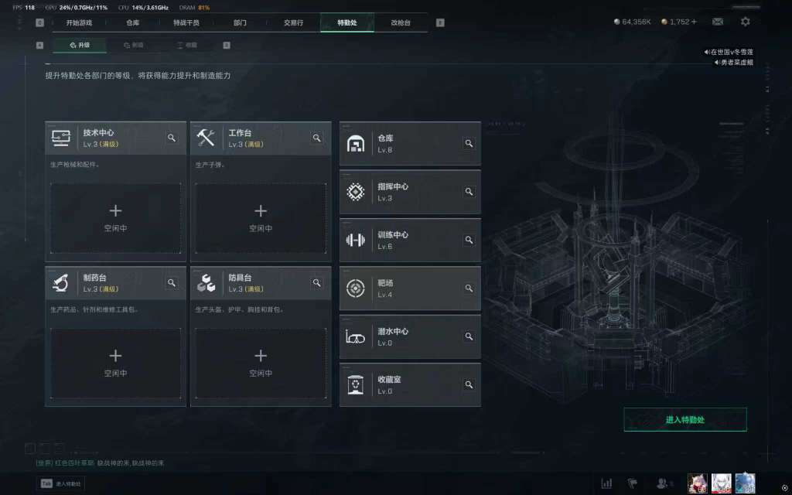Switch to the 改枪台 top tab

coord(401,22)
